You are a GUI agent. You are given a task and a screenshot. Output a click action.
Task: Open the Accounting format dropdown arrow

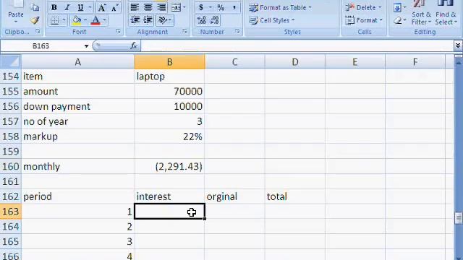click(x=211, y=7)
